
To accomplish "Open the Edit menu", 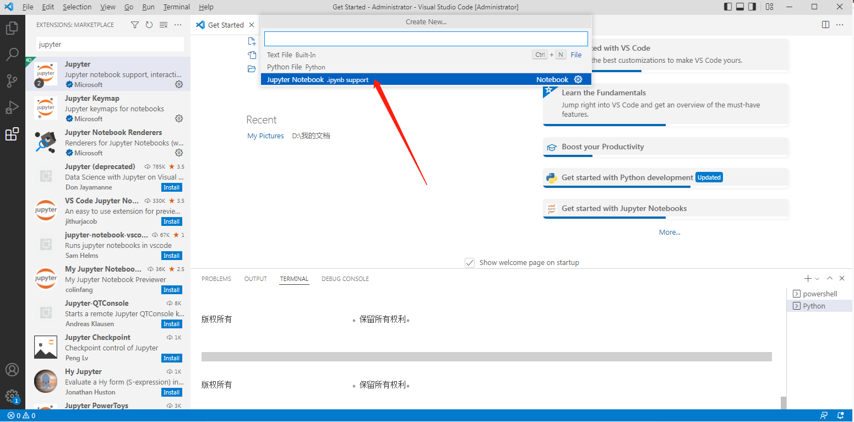I will pos(48,7).
